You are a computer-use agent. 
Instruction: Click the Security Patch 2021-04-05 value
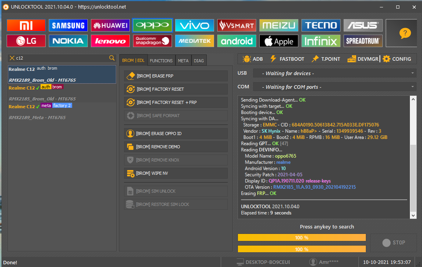[290, 175]
